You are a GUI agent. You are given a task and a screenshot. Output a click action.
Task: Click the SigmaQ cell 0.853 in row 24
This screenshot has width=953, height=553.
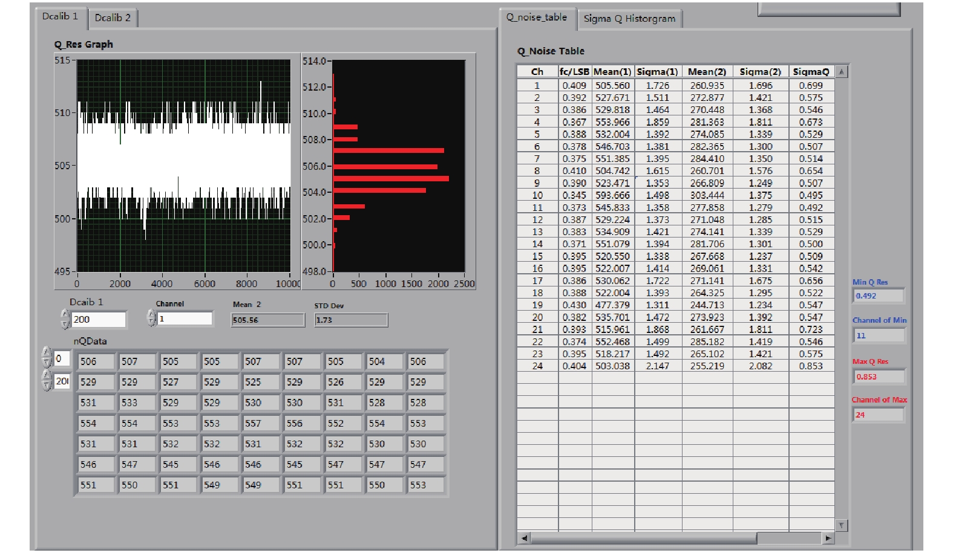811,366
